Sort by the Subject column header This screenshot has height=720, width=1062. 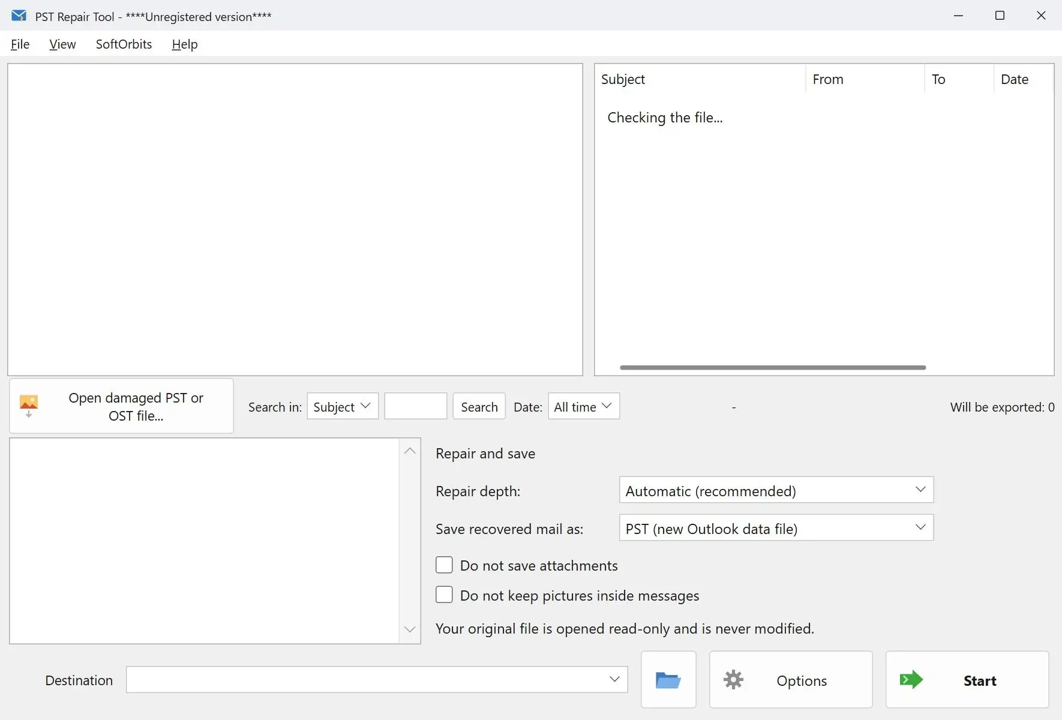coord(700,79)
